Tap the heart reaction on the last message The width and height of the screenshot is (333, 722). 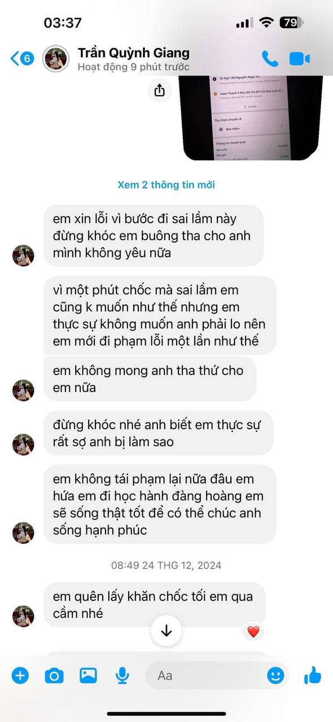[x=253, y=632]
